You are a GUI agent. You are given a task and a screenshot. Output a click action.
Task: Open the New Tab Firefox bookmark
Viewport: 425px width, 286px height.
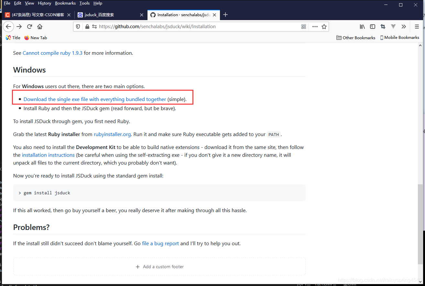coord(36,38)
